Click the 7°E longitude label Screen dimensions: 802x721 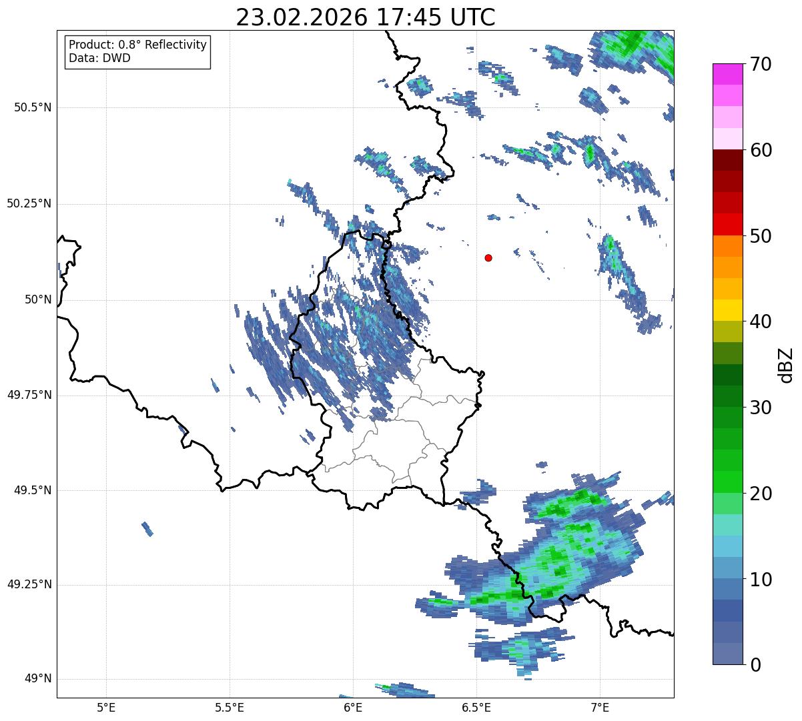pyautogui.click(x=600, y=707)
